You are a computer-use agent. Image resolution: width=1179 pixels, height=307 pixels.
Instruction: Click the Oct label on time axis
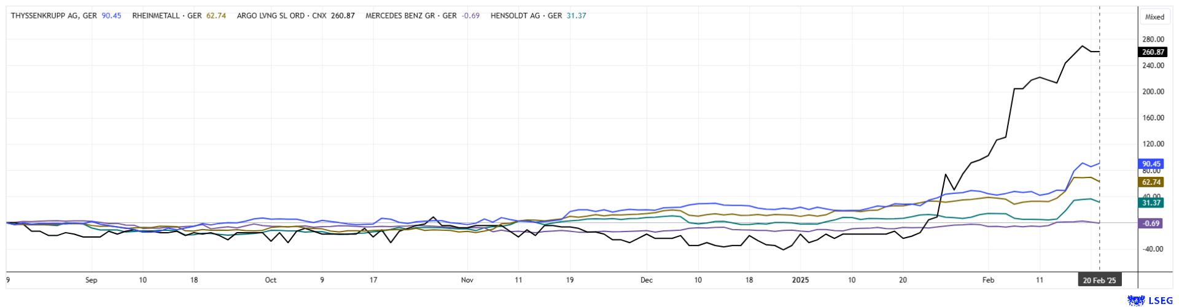click(271, 281)
